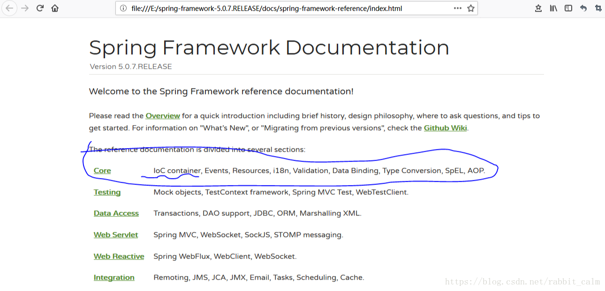Click the 'Spring MVC, WebSocket, SockJS' description
Image resolution: width=605 pixels, height=291 pixels.
(x=249, y=235)
